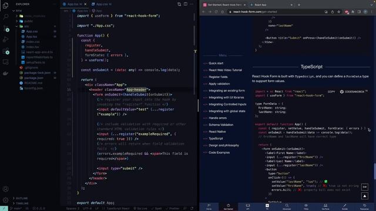Open Advanced in the docs bottom navigation

click(287, 207)
